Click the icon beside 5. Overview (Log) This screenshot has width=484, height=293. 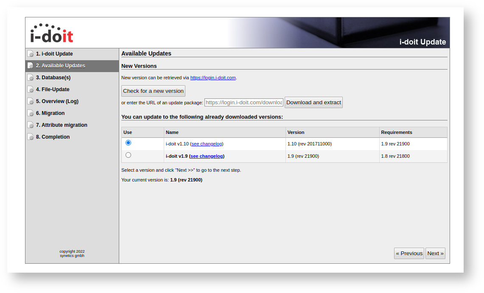pos(30,101)
